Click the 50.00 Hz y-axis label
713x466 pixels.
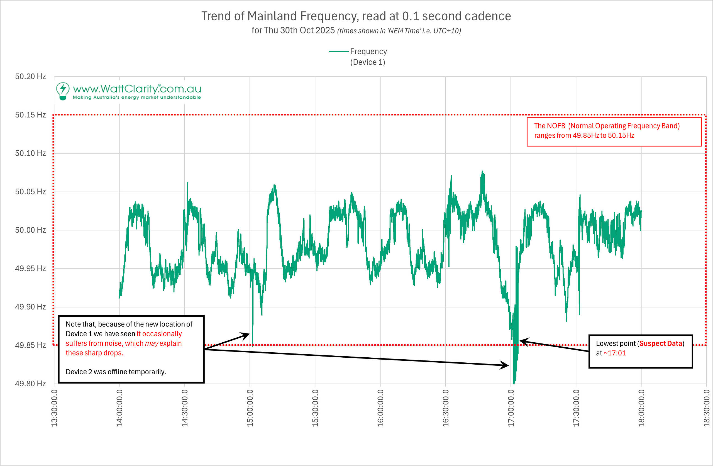(x=30, y=230)
